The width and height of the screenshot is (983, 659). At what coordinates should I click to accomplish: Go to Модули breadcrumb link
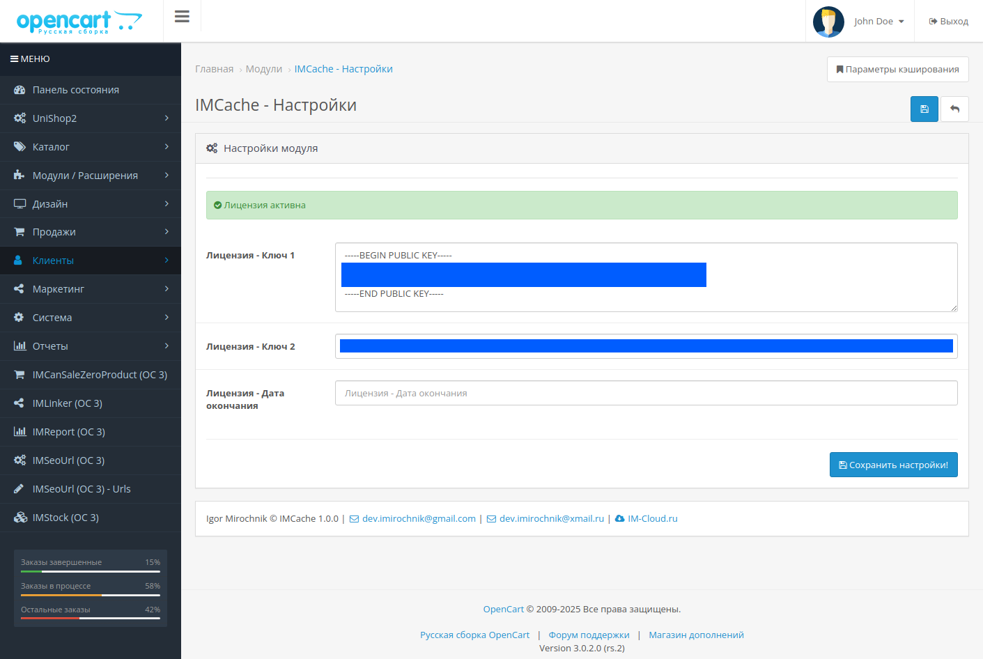pyautogui.click(x=264, y=69)
